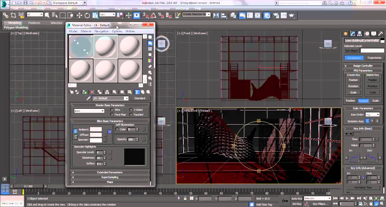This screenshot has height=207, width=386.
Task: Switch to the Freeform ribbon tab
Action: [34, 23]
